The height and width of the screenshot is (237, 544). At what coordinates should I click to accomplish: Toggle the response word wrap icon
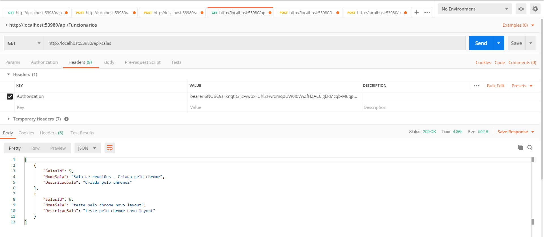[110, 148]
